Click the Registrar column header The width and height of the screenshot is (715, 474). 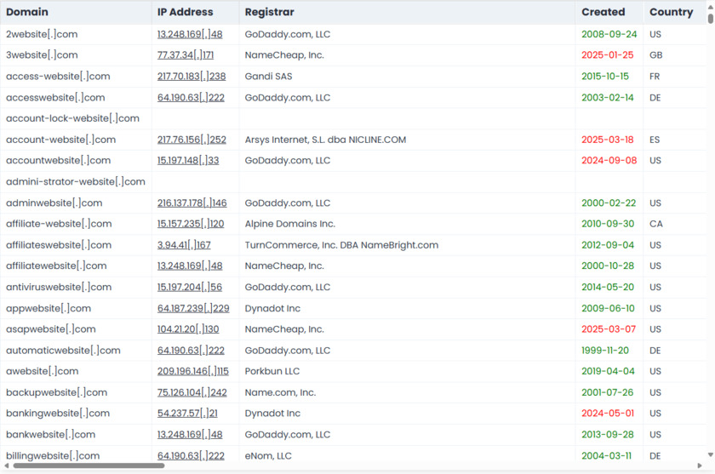[270, 12]
